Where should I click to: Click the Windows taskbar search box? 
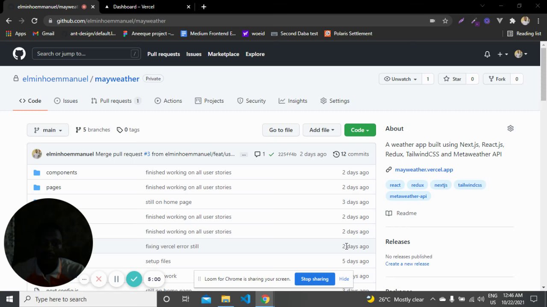[x=88, y=299]
